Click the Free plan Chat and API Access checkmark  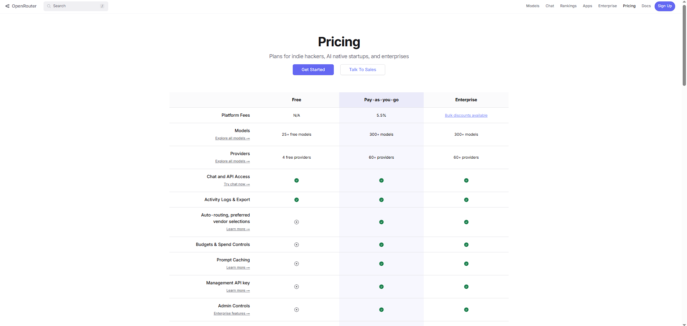296,180
